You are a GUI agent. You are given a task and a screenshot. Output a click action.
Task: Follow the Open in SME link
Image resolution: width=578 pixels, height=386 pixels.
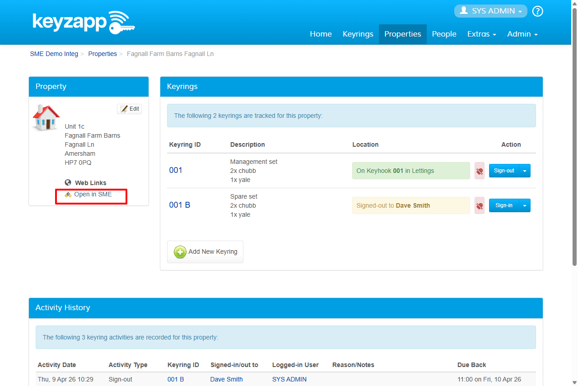(x=93, y=195)
